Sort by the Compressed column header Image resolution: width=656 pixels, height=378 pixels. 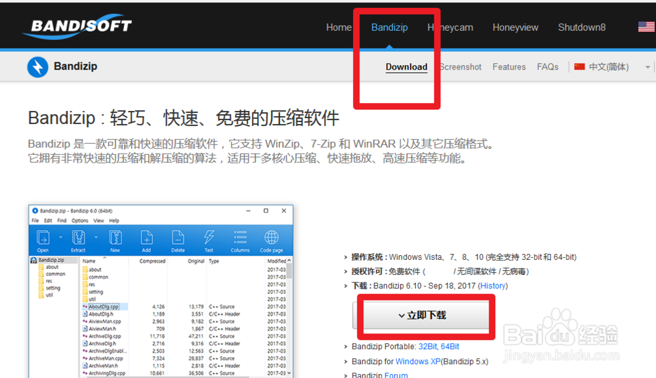pyautogui.click(x=152, y=261)
